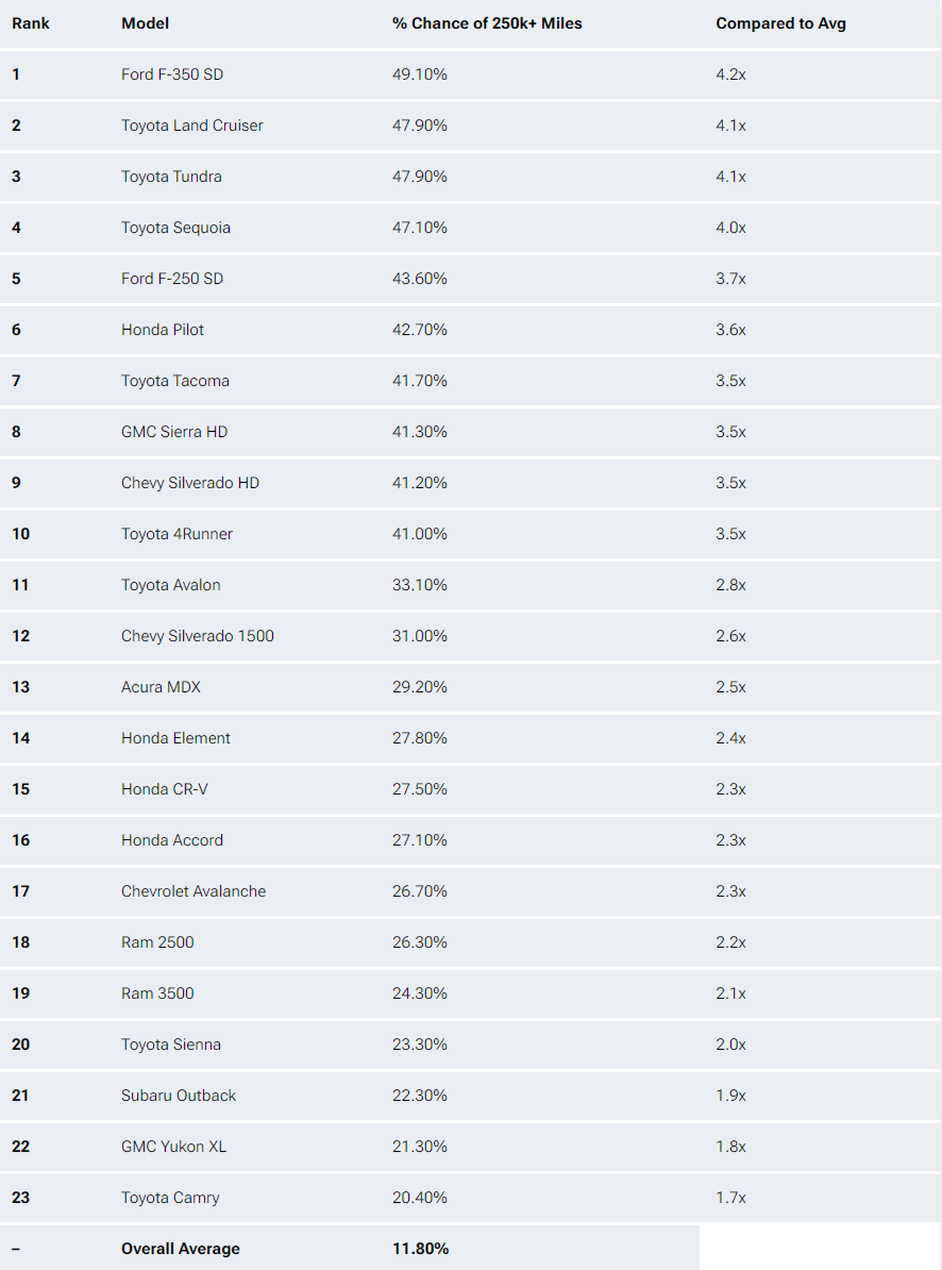Select the Honda CR-V model cell
This screenshot has width=942, height=1270.
165,789
